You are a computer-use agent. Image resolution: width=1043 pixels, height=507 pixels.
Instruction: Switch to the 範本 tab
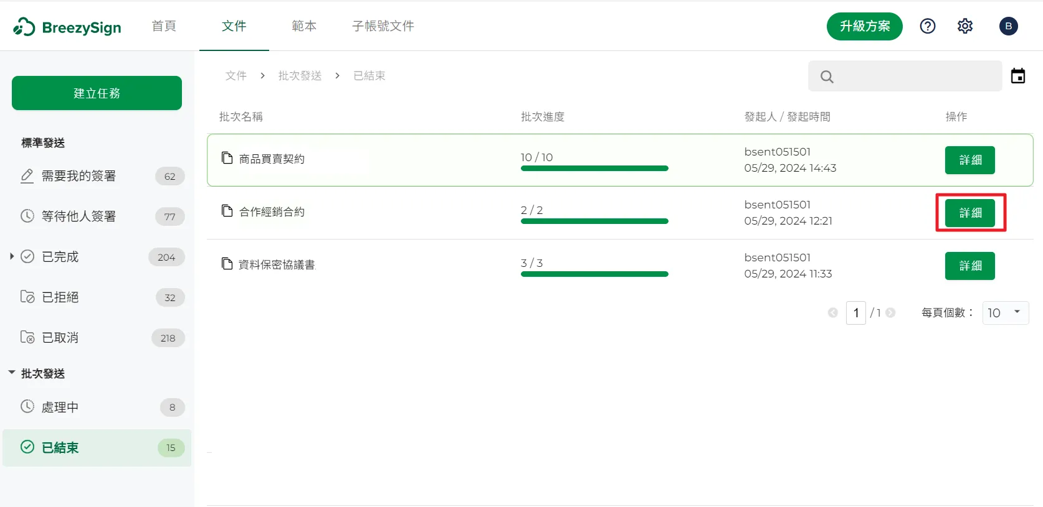point(304,26)
